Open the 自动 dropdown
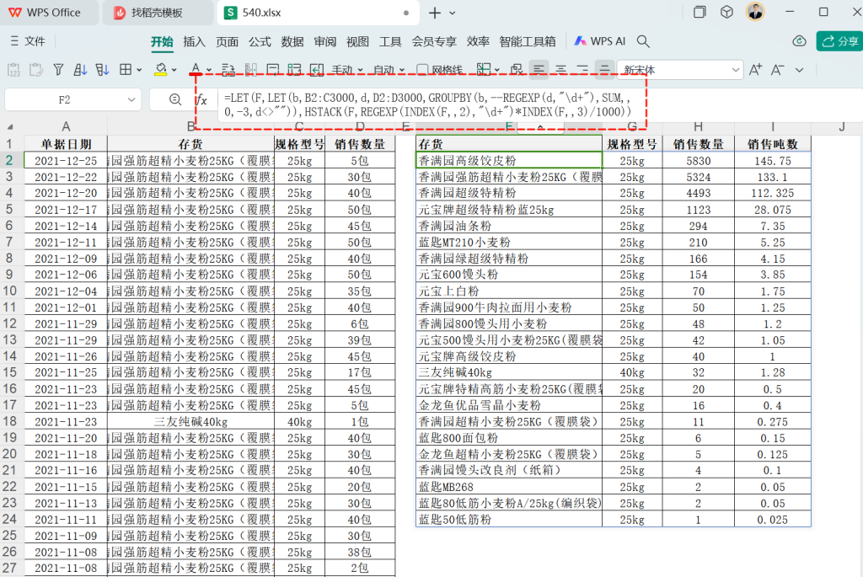 [x=389, y=70]
